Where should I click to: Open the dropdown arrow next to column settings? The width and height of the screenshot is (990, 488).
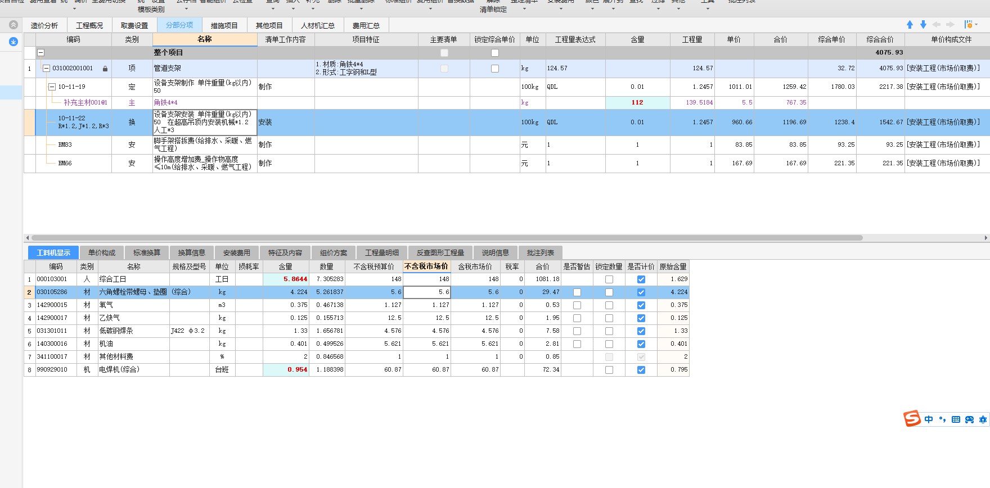click(x=976, y=25)
